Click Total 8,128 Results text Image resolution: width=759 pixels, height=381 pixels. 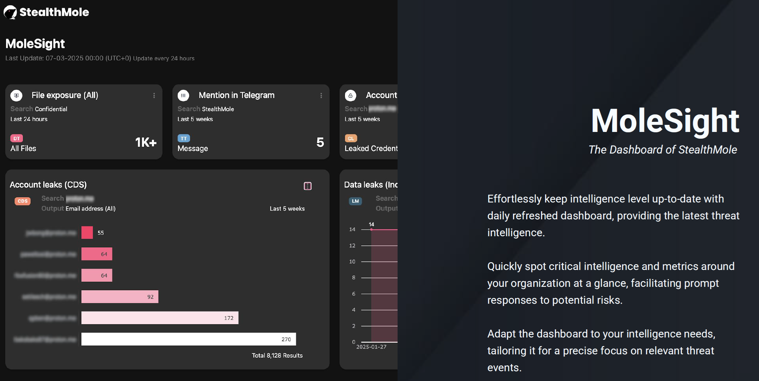(277, 355)
